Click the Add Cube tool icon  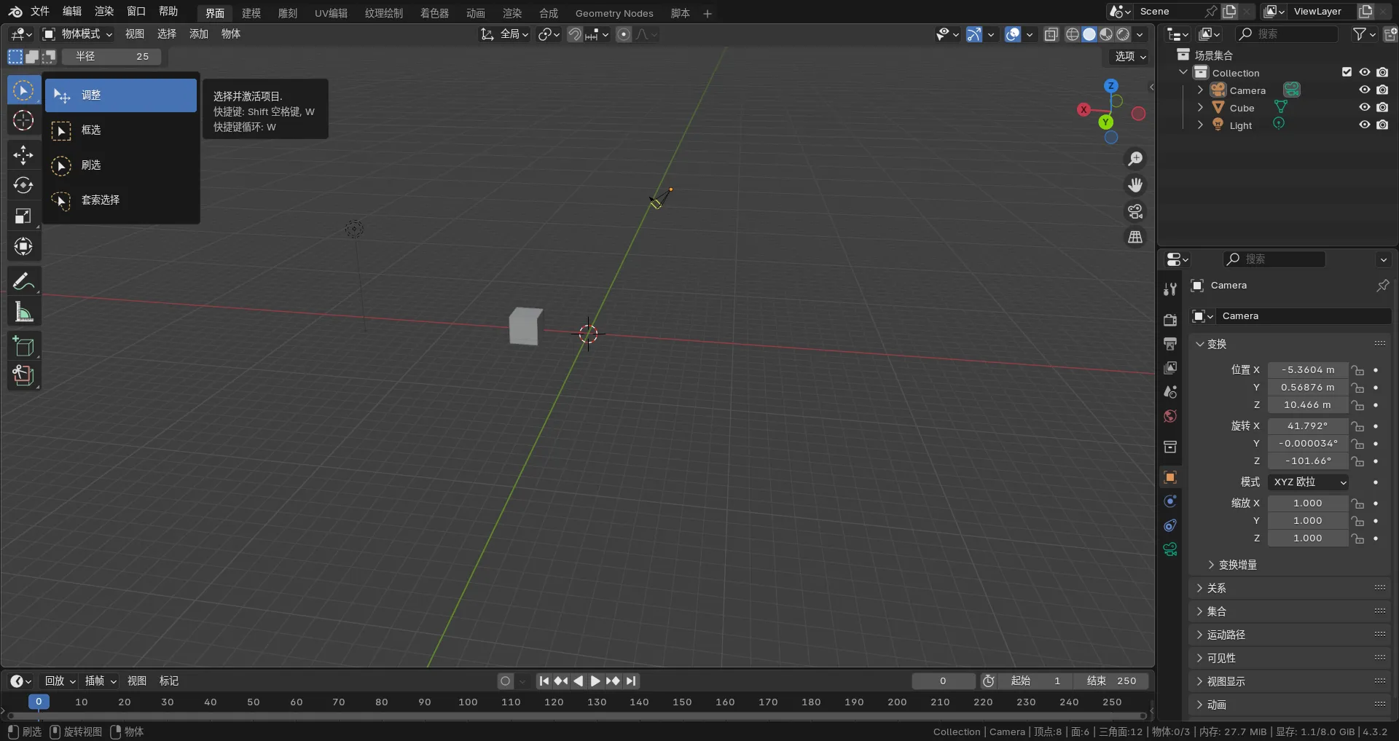[23, 346]
